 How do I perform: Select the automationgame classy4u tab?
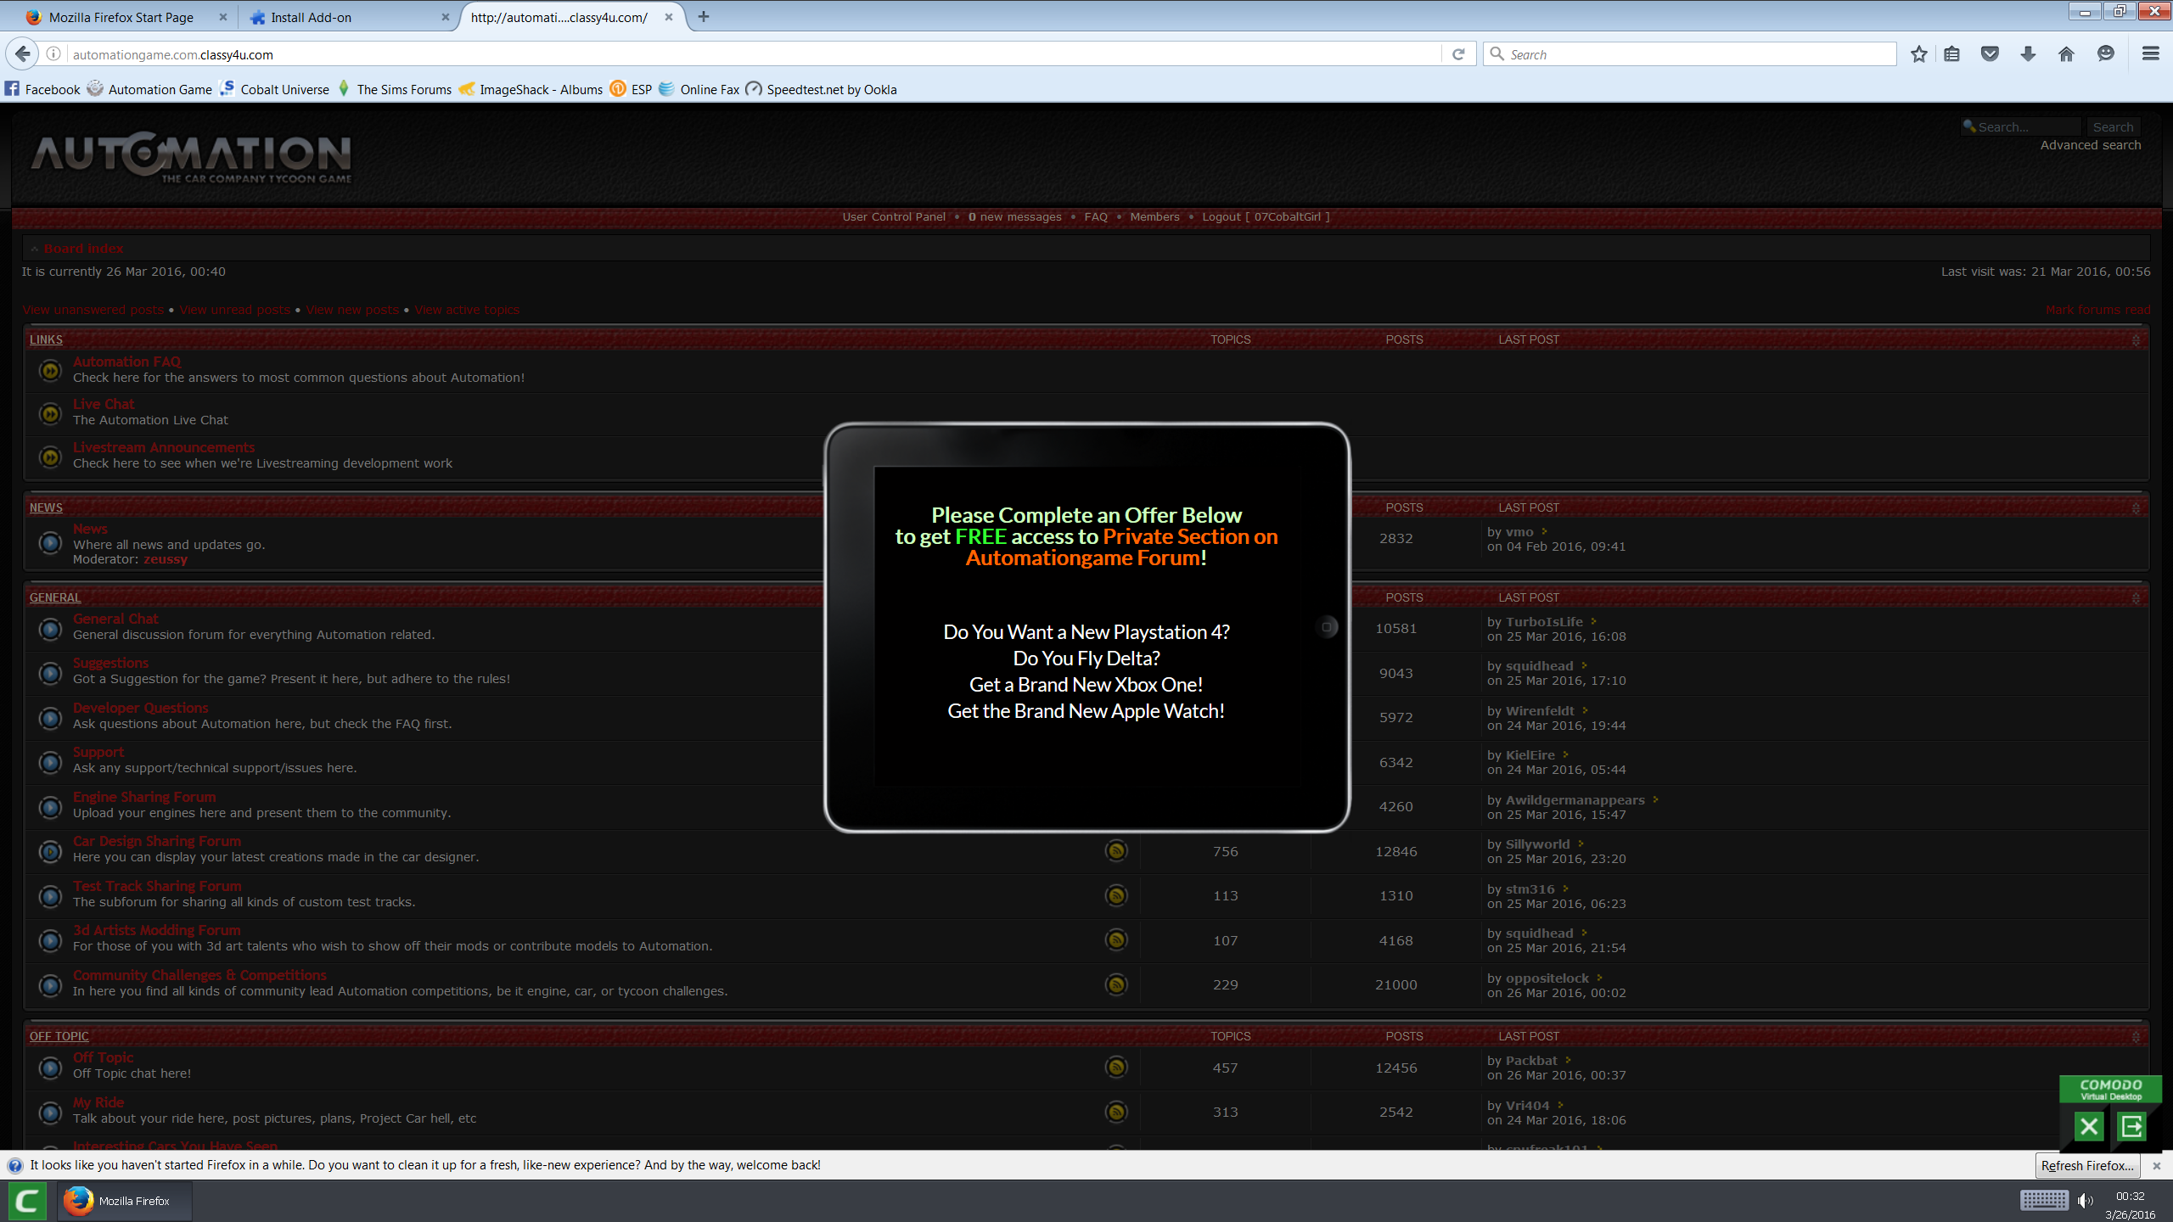coord(559,17)
